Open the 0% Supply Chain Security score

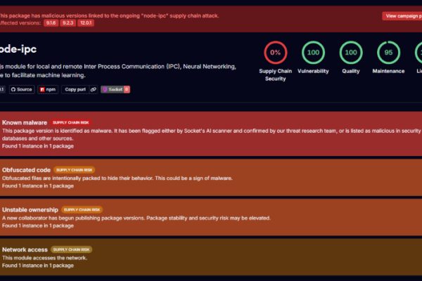(x=275, y=53)
